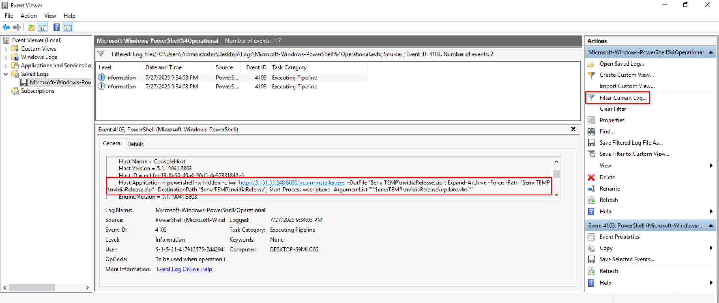
Task: Click the Copy icon in Actions pane
Action: [x=591, y=248]
